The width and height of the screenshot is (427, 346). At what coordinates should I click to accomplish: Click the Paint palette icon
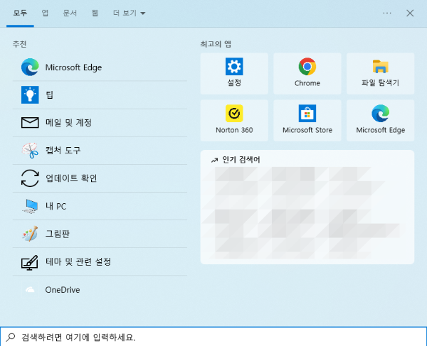tap(30, 234)
